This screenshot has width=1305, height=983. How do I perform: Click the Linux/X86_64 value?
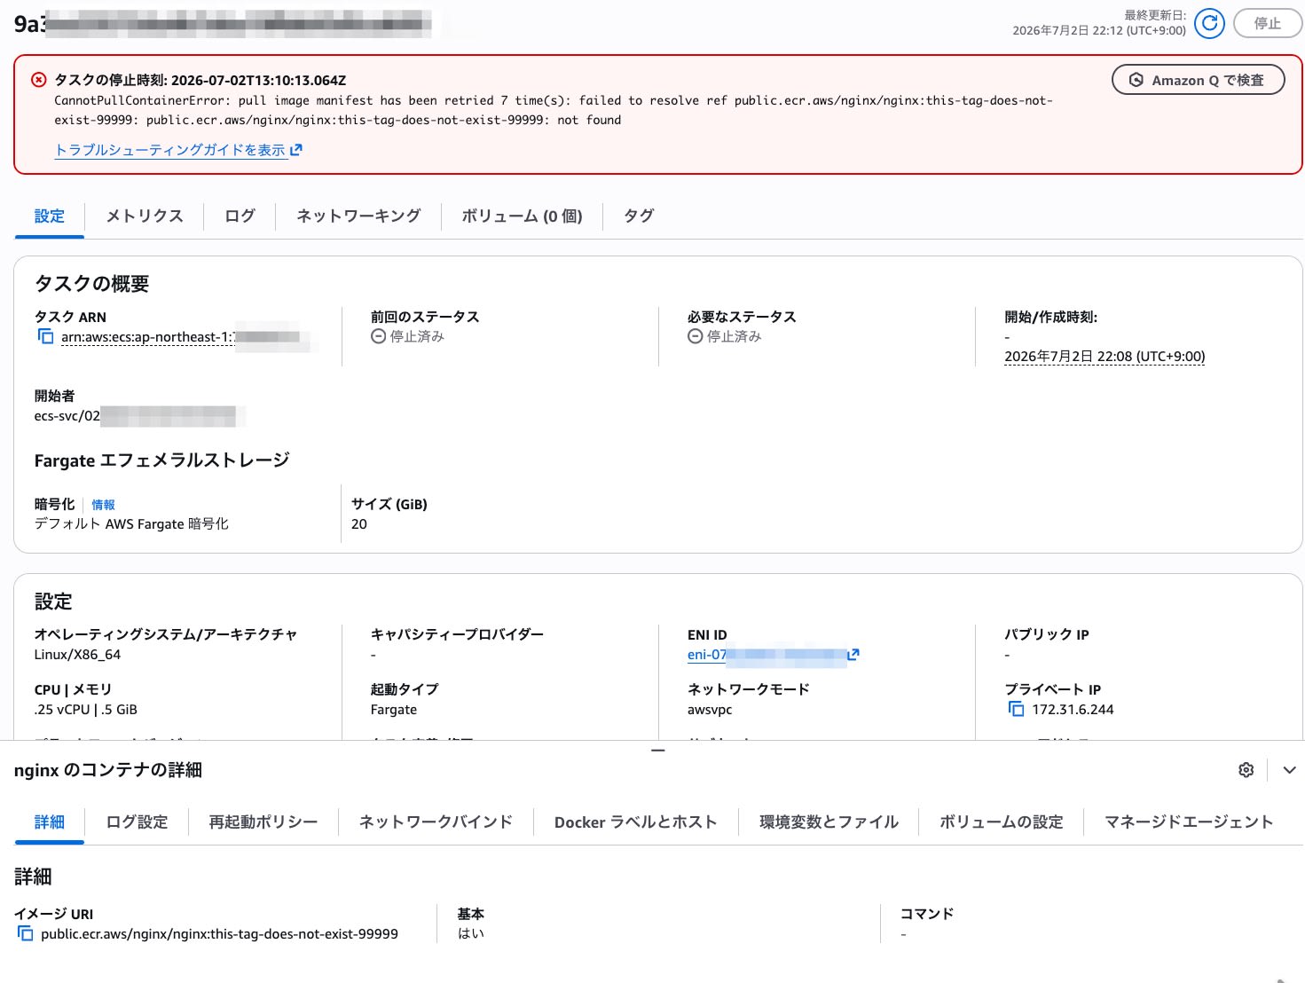coord(77,655)
